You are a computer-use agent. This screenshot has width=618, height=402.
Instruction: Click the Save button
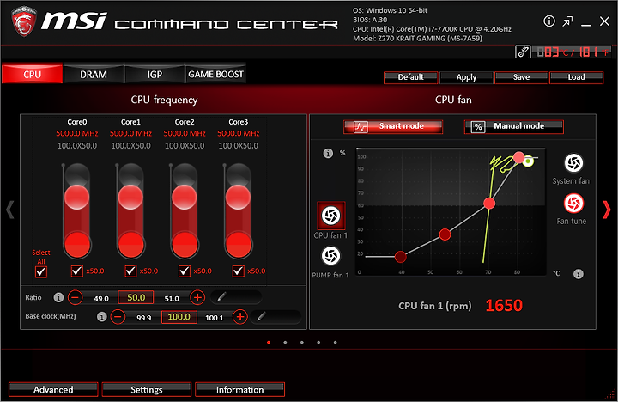[522, 77]
